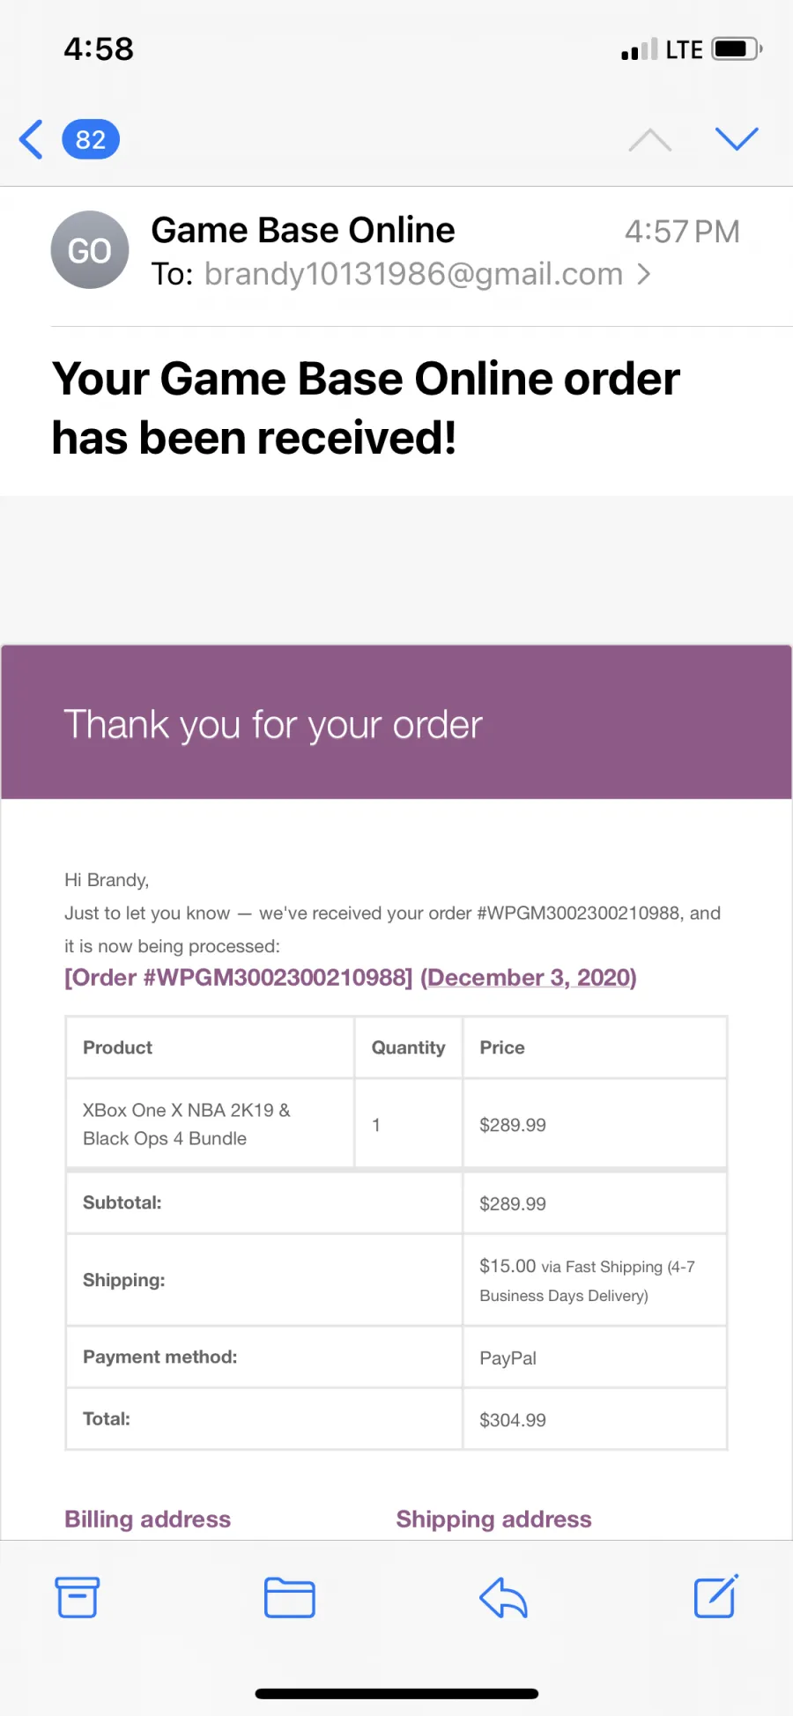Image resolution: width=793 pixels, height=1716 pixels.
Task: Tap the Thank you for your order banner
Action: click(x=396, y=722)
